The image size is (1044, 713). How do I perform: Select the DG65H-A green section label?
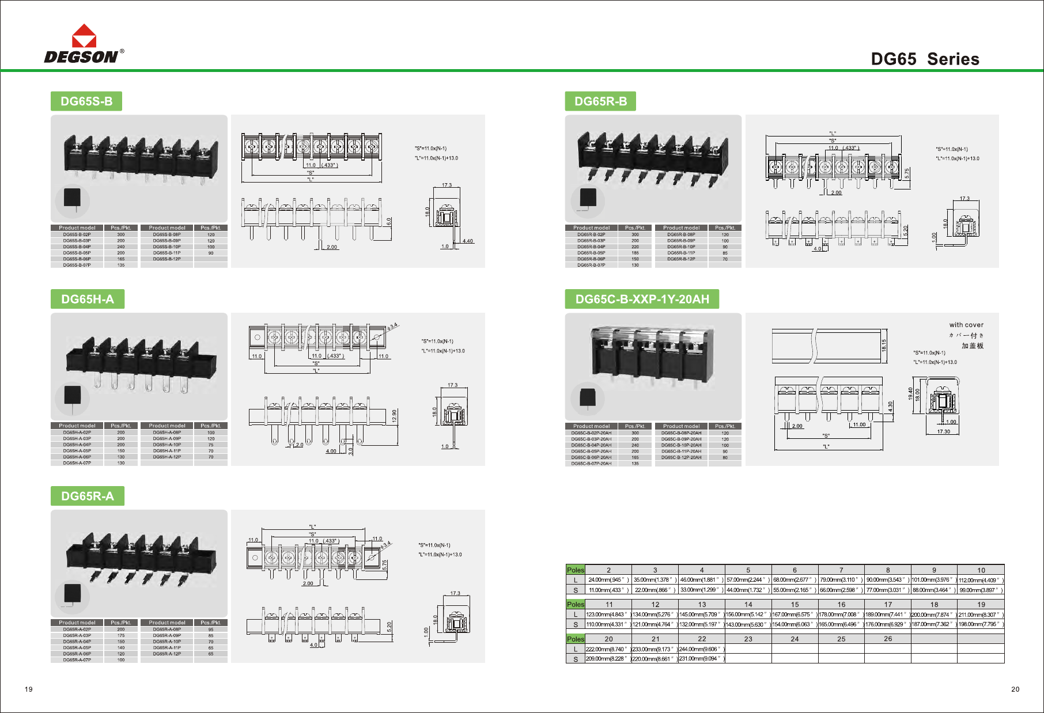88,299
